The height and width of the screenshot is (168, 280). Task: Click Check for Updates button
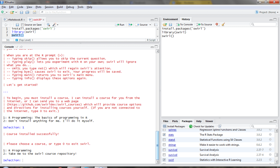click(x=202, y=126)
